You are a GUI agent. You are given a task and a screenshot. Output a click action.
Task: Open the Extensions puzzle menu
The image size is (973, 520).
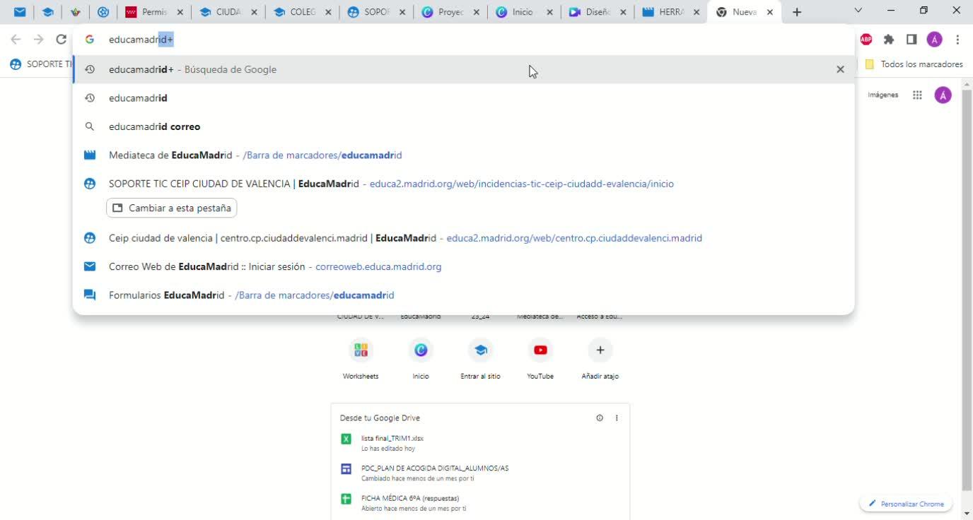pyautogui.click(x=889, y=40)
